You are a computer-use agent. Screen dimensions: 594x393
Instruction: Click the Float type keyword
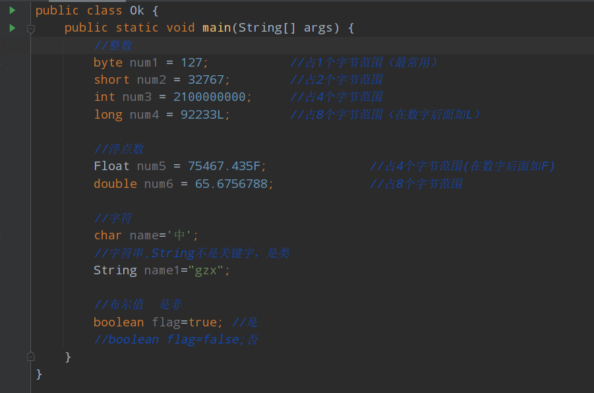coord(111,166)
